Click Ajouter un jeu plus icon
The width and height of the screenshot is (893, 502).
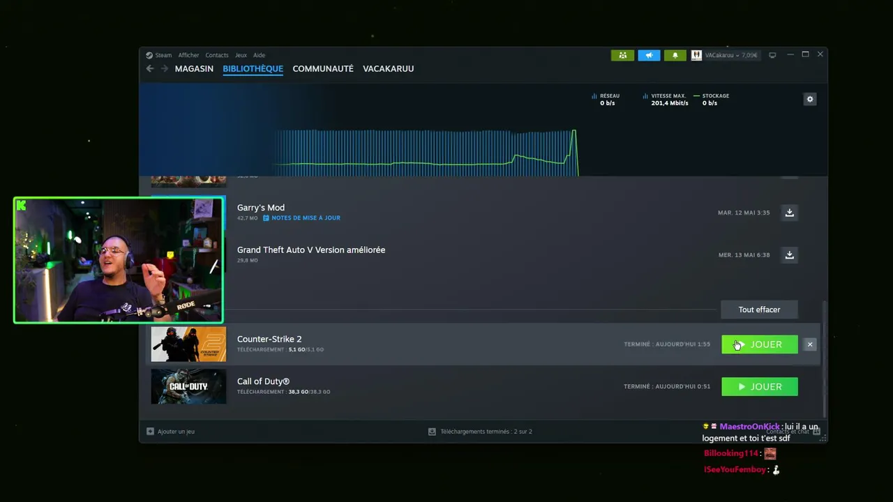click(x=150, y=432)
